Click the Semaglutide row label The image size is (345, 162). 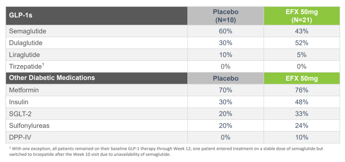tap(27, 31)
